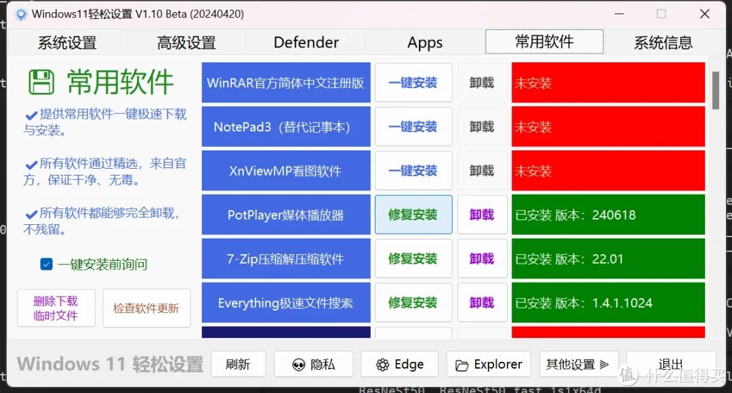Open the 系统信息 tab
732x393 pixels.
coord(664,43)
